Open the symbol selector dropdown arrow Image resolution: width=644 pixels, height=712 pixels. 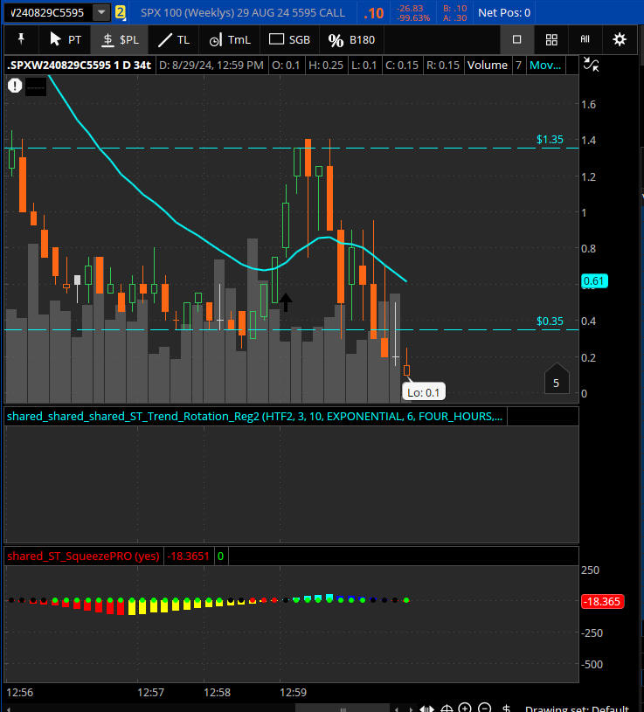[101, 12]
